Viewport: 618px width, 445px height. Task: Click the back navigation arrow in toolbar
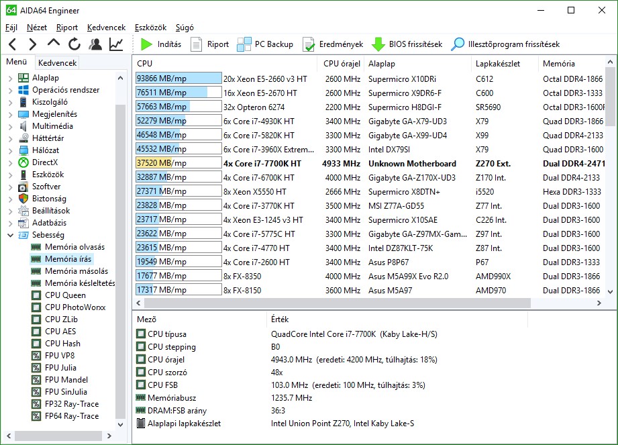12,44
